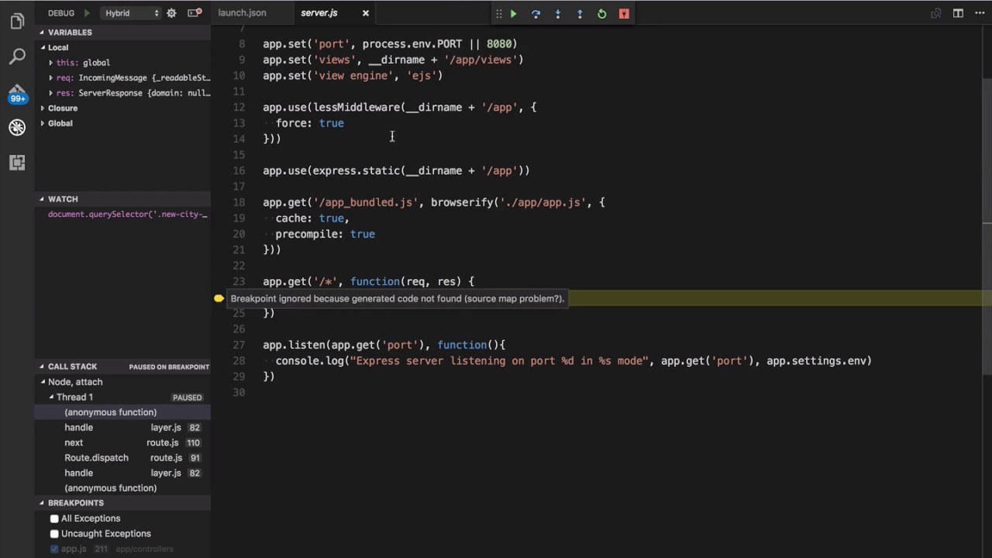
Task: Step over in the debug toolbar
Action: pyautogui.click(x=536, y=14)
